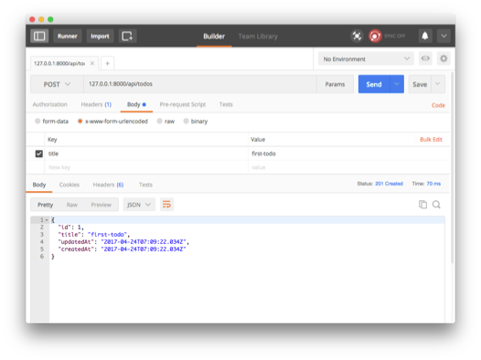
Task: Expand the Save button dropdown arrow
Action: click(438, 84)
